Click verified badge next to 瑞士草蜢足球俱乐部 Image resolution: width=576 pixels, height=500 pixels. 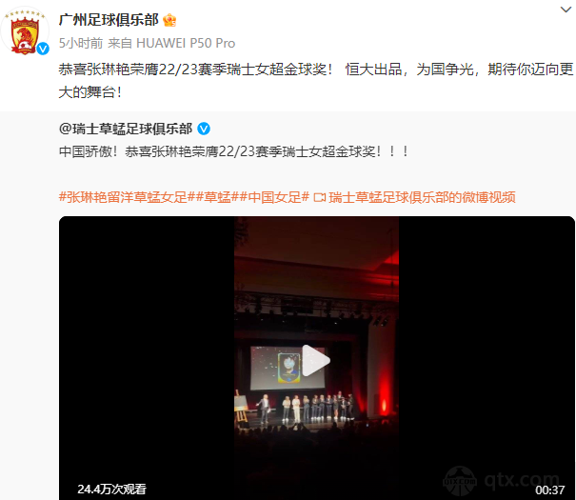[204, 129]
